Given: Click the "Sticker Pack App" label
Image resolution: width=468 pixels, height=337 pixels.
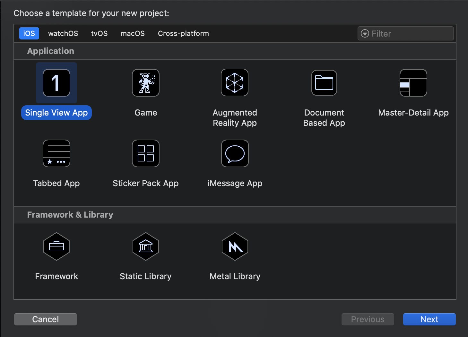Looking at the screenshot, I should point(146,183).
